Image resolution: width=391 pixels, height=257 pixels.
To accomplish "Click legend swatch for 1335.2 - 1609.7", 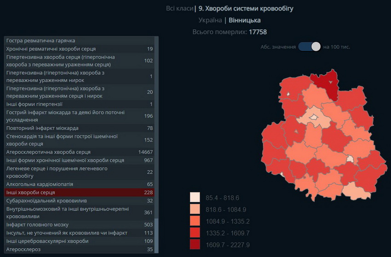I will (x=195, y=233).
